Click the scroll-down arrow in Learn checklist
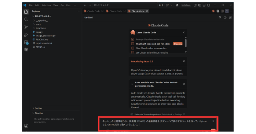 pos(186,52)
